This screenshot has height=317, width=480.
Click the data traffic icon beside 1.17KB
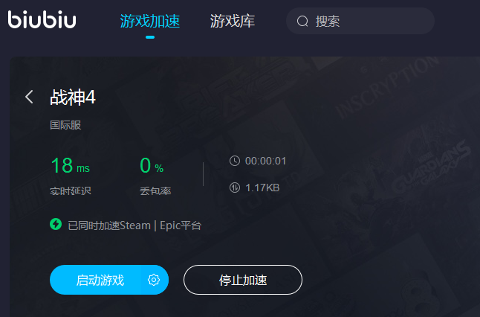point(235,188)
